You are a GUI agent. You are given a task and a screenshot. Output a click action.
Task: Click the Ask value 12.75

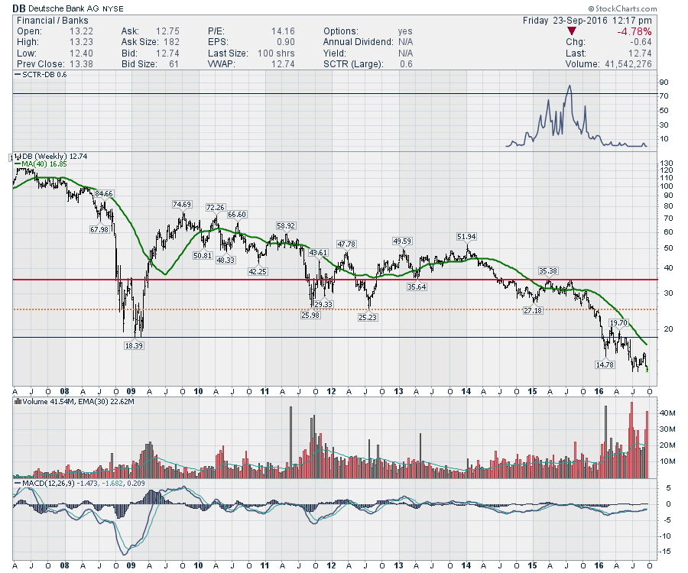(x=167, y=31)
